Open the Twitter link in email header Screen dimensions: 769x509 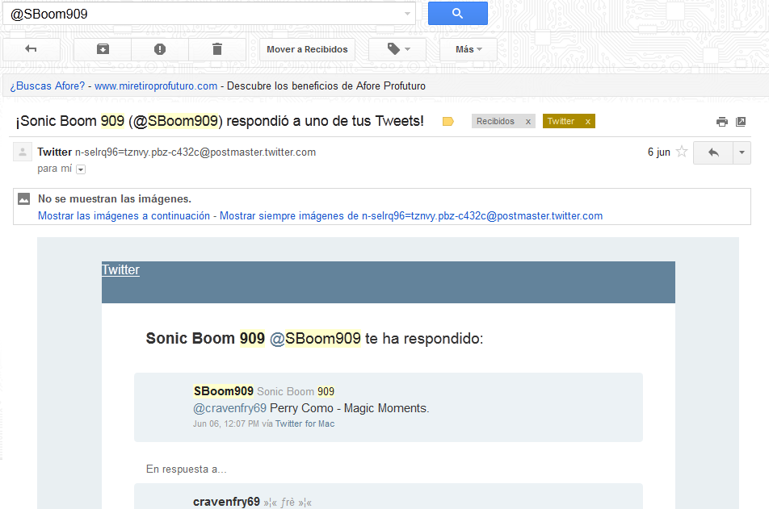click(x=120, y=270)
